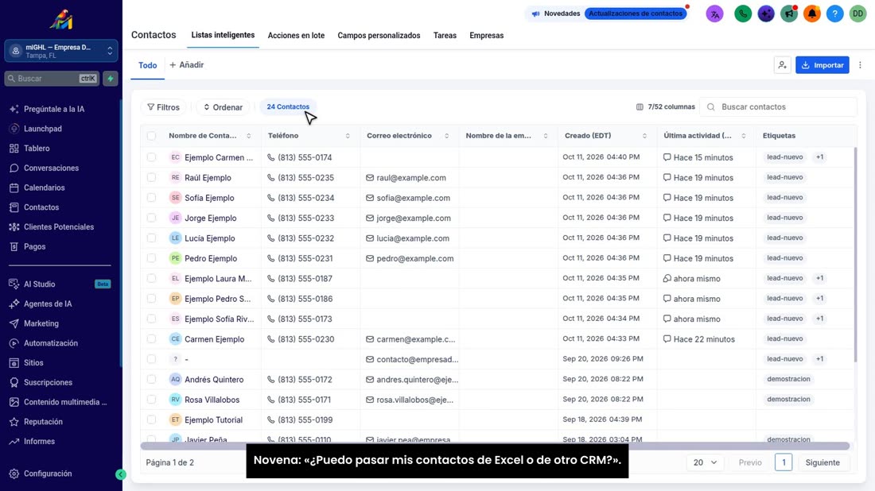Open the Ordenar button

click(x=224, y=107)
